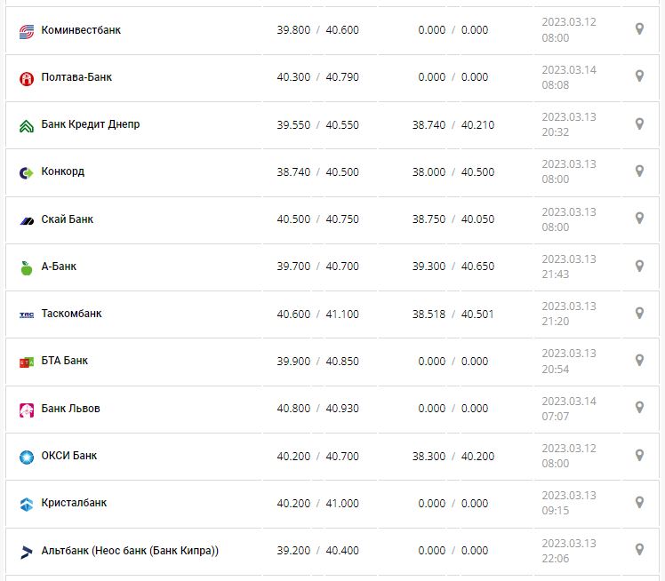Click the А-Банк rate 39.700 / 40.700
Viewport: 665px width, 581px height.
tap(317, 267)
